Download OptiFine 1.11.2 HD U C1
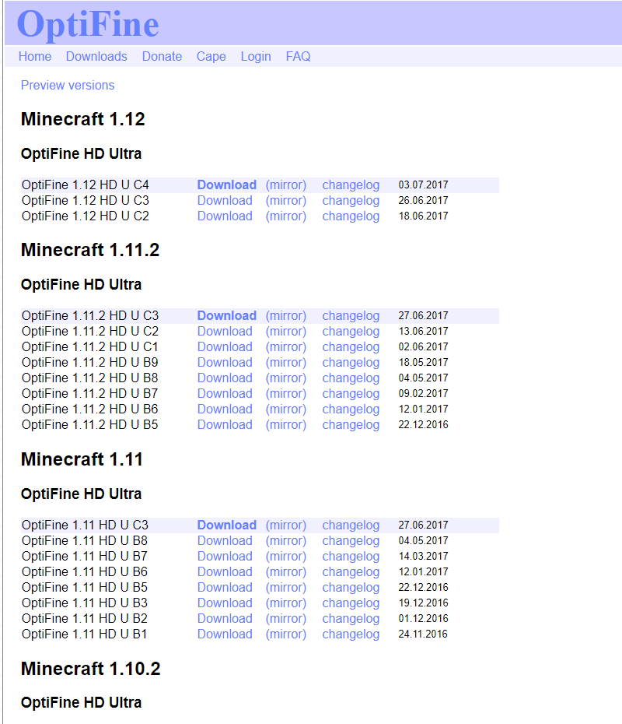This screenshot has width=622, height=724. pos(225,346)
